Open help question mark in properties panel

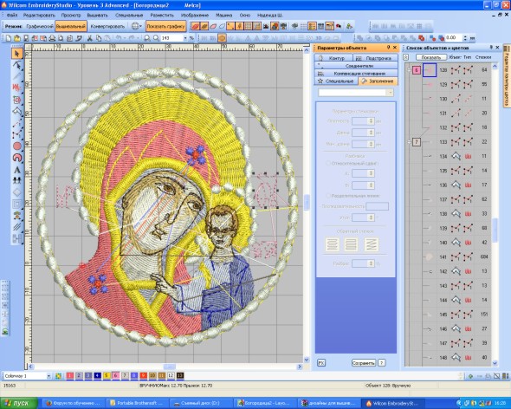[x=382, y=363]
